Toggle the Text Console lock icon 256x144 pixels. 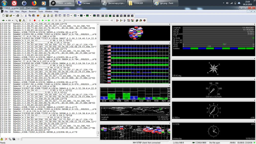2,139
